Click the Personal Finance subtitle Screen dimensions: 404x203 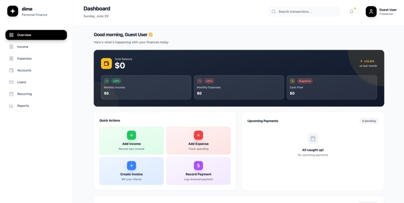pyautogui.click(x=35, y=15)
